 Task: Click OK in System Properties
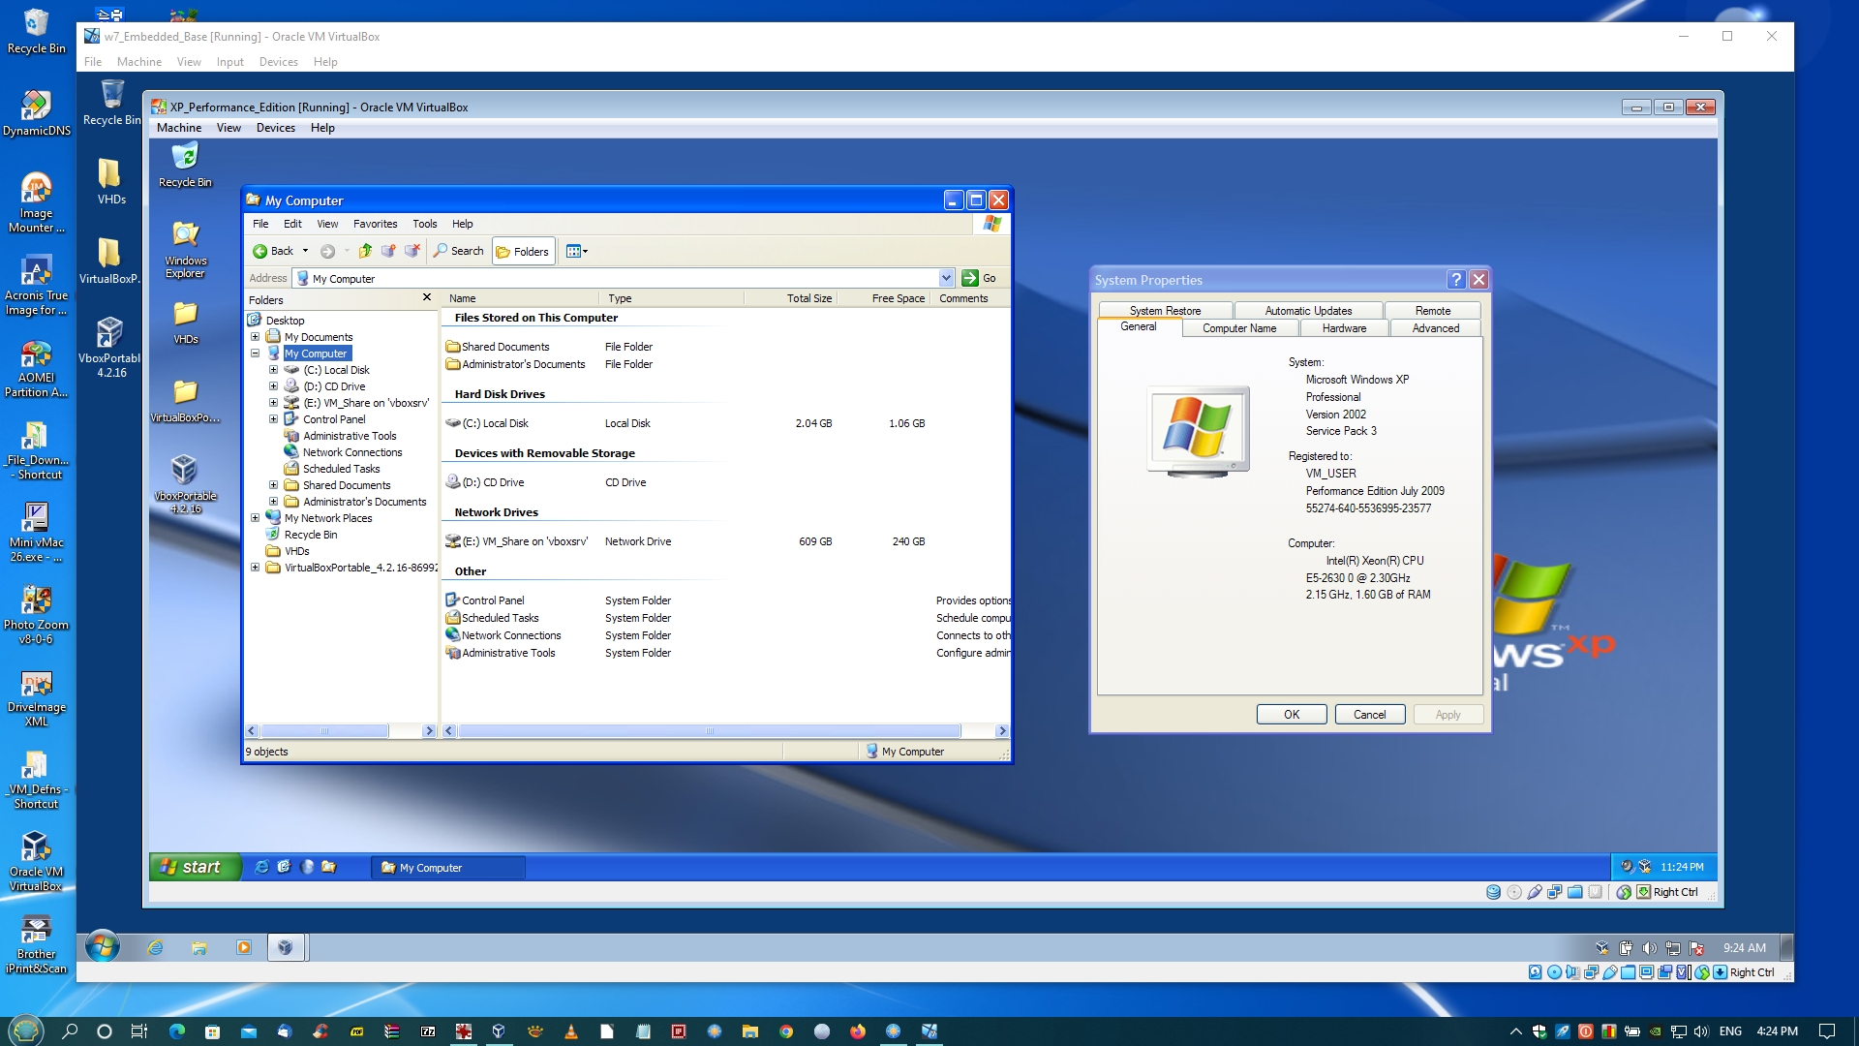tap(1292, 715)
